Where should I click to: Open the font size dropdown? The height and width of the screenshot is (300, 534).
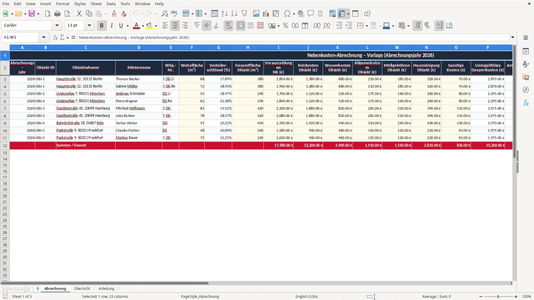pyautogui.click(x=89, y=26)
